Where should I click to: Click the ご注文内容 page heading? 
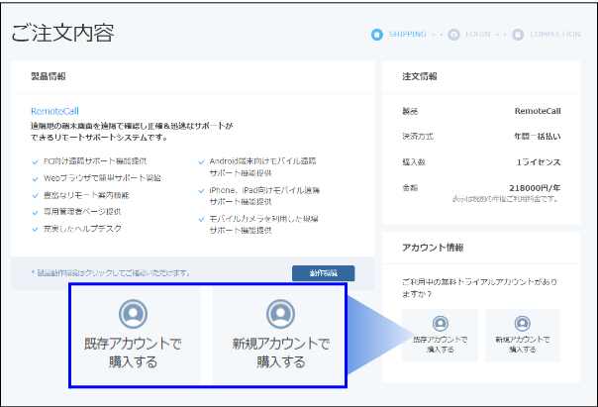click(x=63, y=33)
